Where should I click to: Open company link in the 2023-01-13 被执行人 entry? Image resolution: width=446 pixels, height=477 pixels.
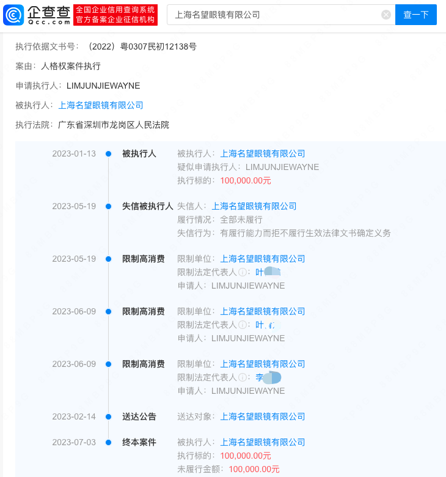pyautogui.click(x=262, y=153)
